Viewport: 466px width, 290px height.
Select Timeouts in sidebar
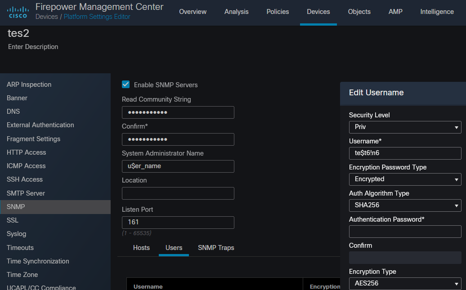(x=20, y=247)
